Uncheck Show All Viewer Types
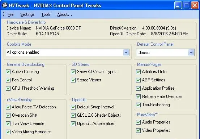This screenshot has width=200, height=139. click(x=73, y=72)
